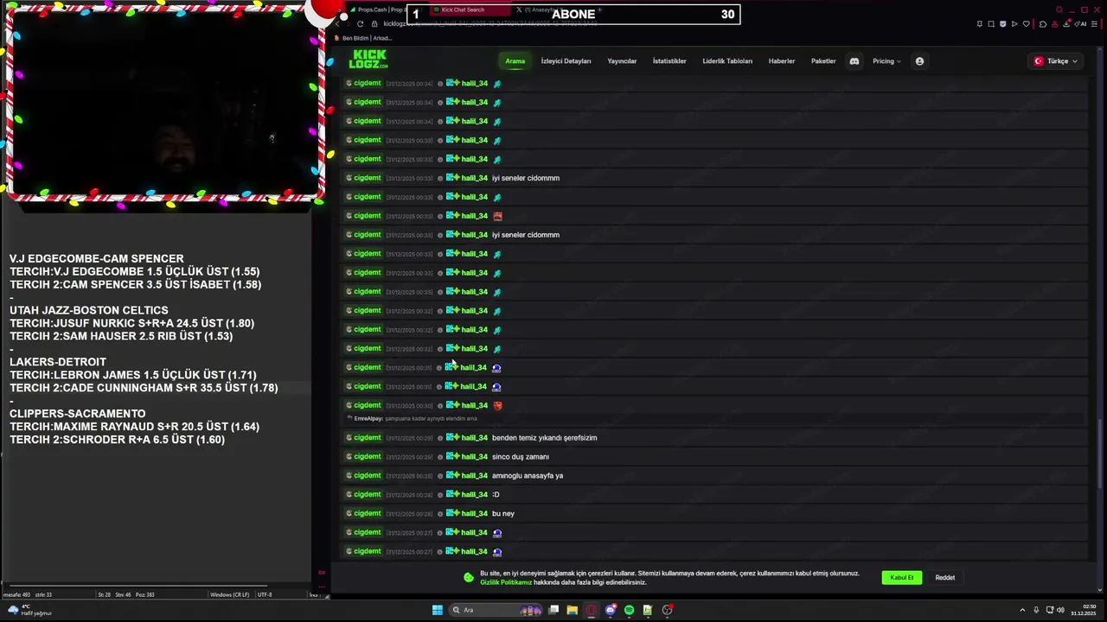
Task: Click 'LAKERS-DETROIT' line in Notepad
Action: 58,362
